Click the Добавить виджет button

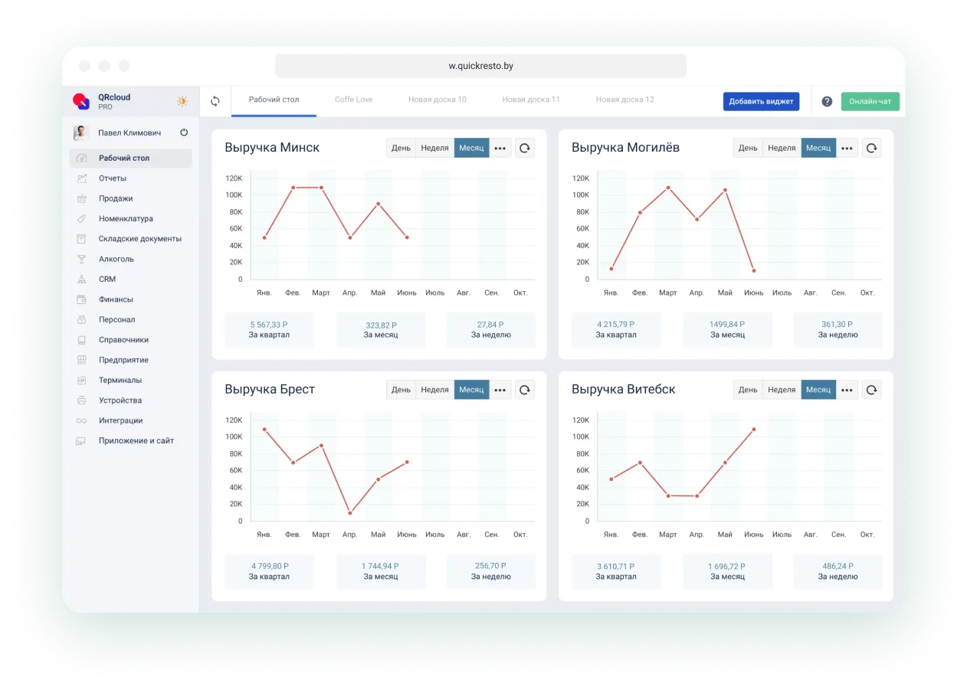tap(761, 101)
